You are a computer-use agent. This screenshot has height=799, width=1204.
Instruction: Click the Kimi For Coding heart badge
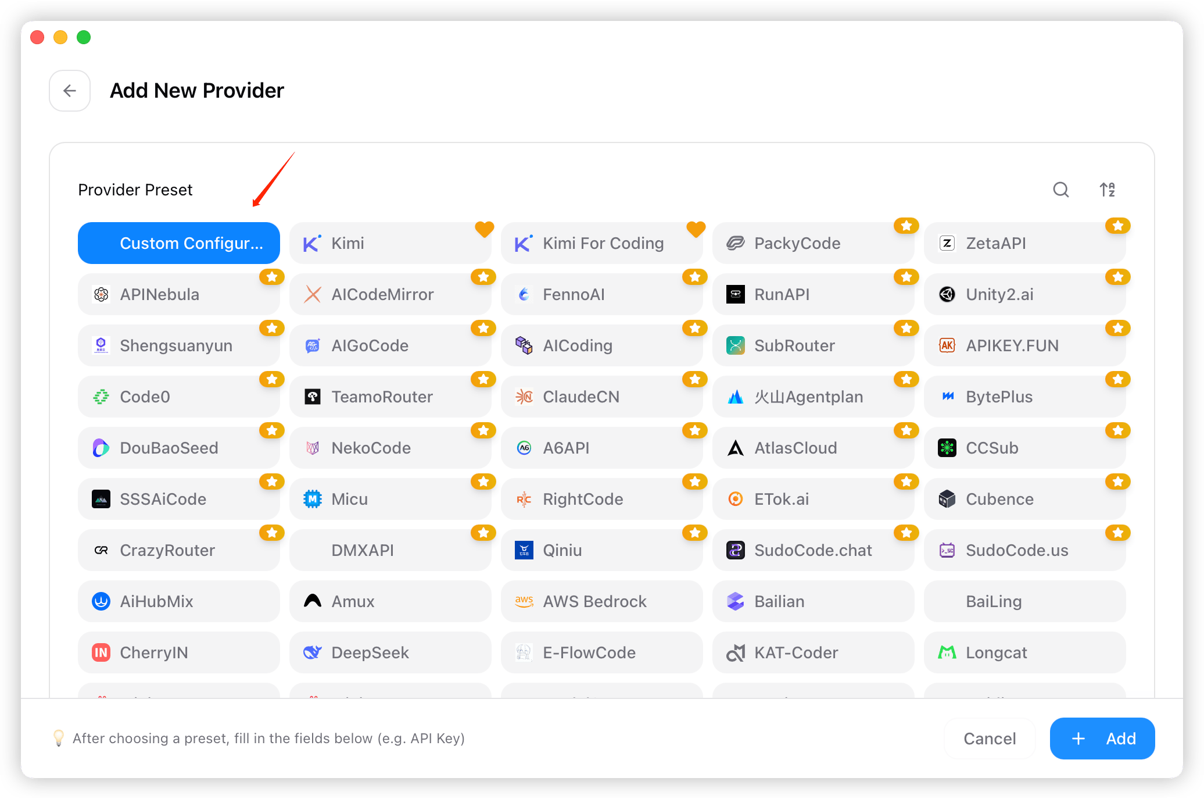(x=696, y=229)
